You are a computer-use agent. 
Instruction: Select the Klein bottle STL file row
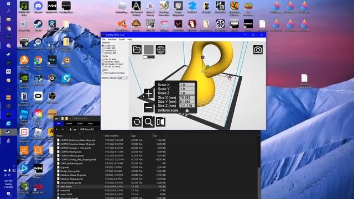point(112,187)
